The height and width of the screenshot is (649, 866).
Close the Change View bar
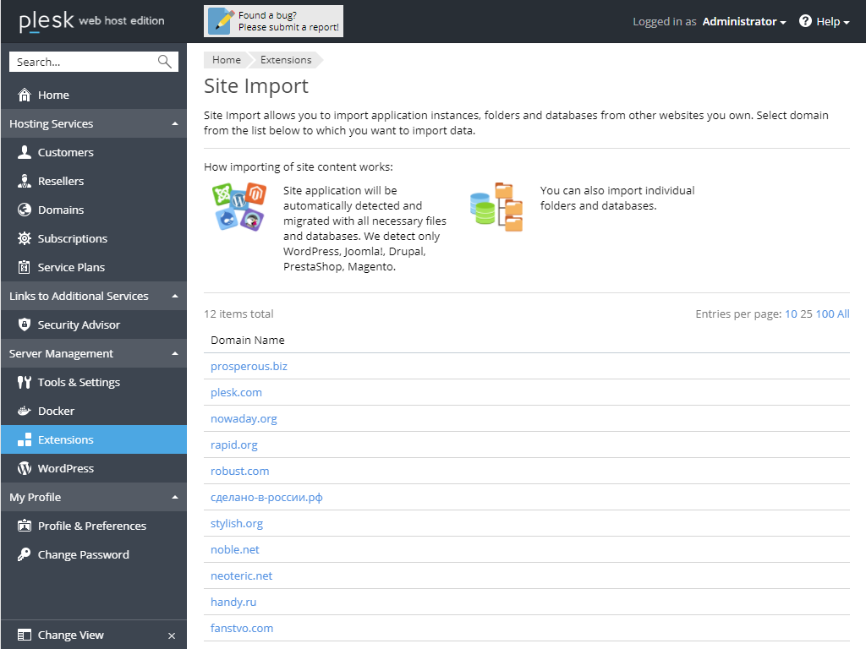click(x=172, y=635)
